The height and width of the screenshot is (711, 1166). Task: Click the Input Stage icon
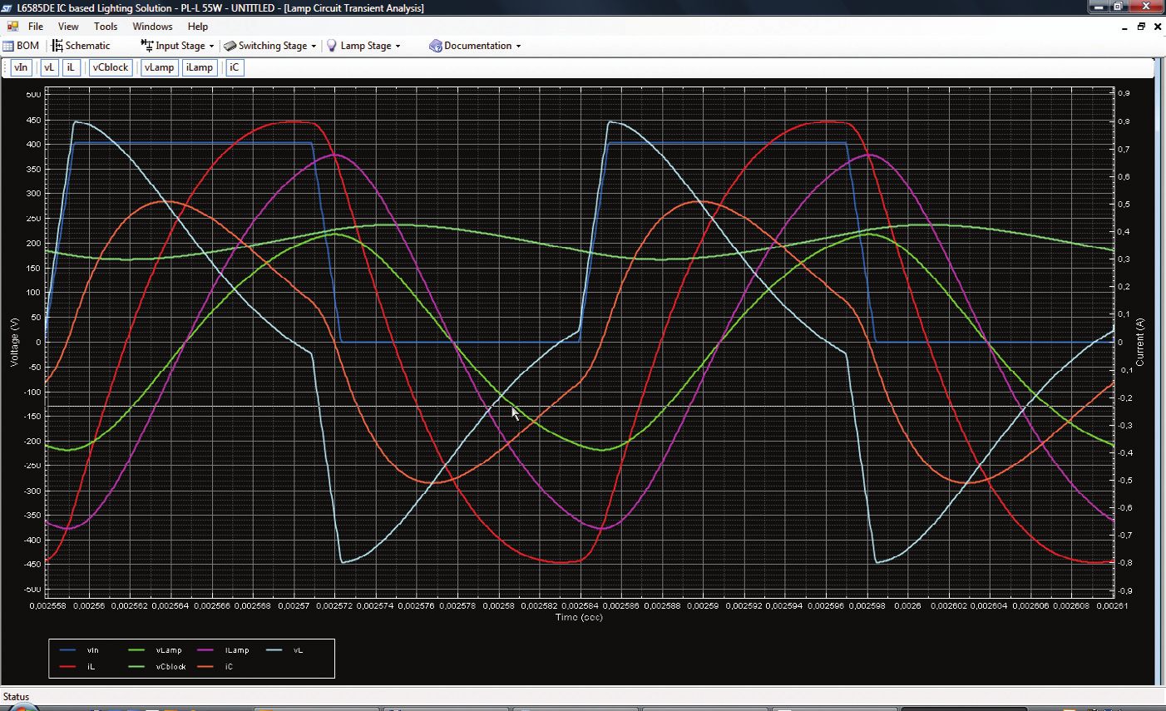tap(146, 46)
